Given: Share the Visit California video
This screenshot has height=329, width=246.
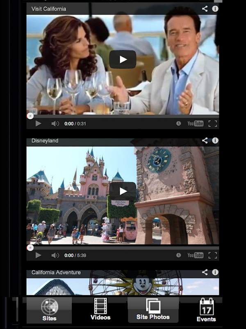Looking at the screenshot, I should click(x=205, y=9).
